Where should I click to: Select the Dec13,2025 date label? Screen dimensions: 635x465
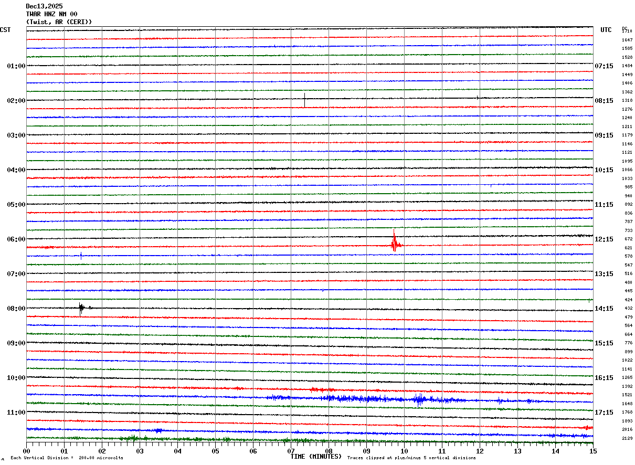coord(44,6)
